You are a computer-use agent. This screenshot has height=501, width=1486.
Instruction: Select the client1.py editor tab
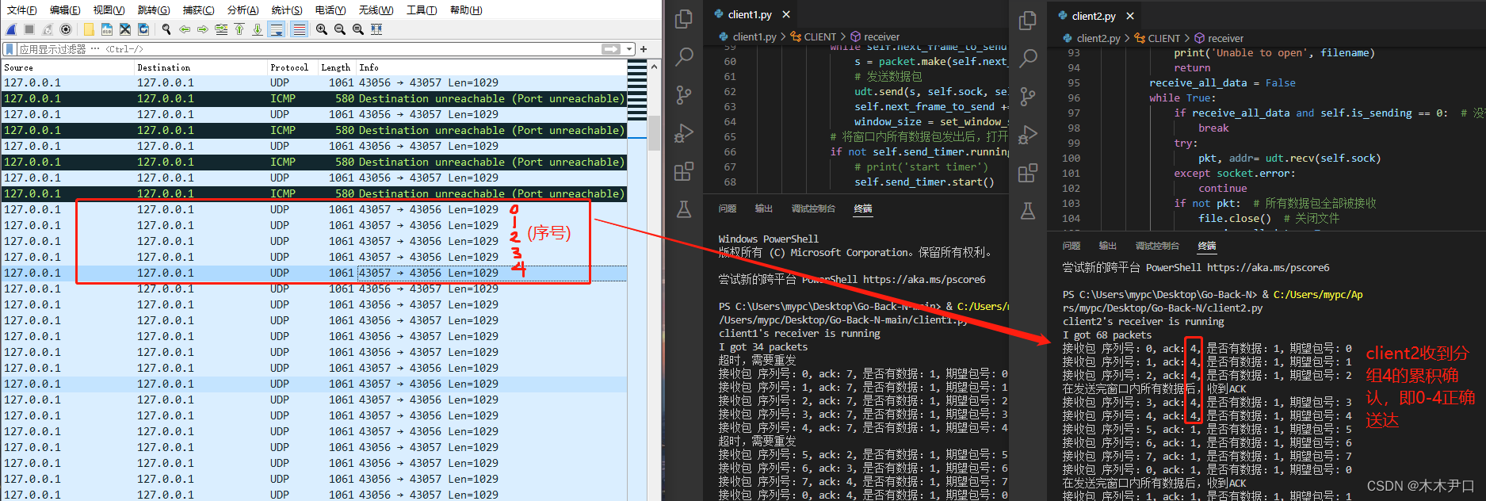click(751, 14)
